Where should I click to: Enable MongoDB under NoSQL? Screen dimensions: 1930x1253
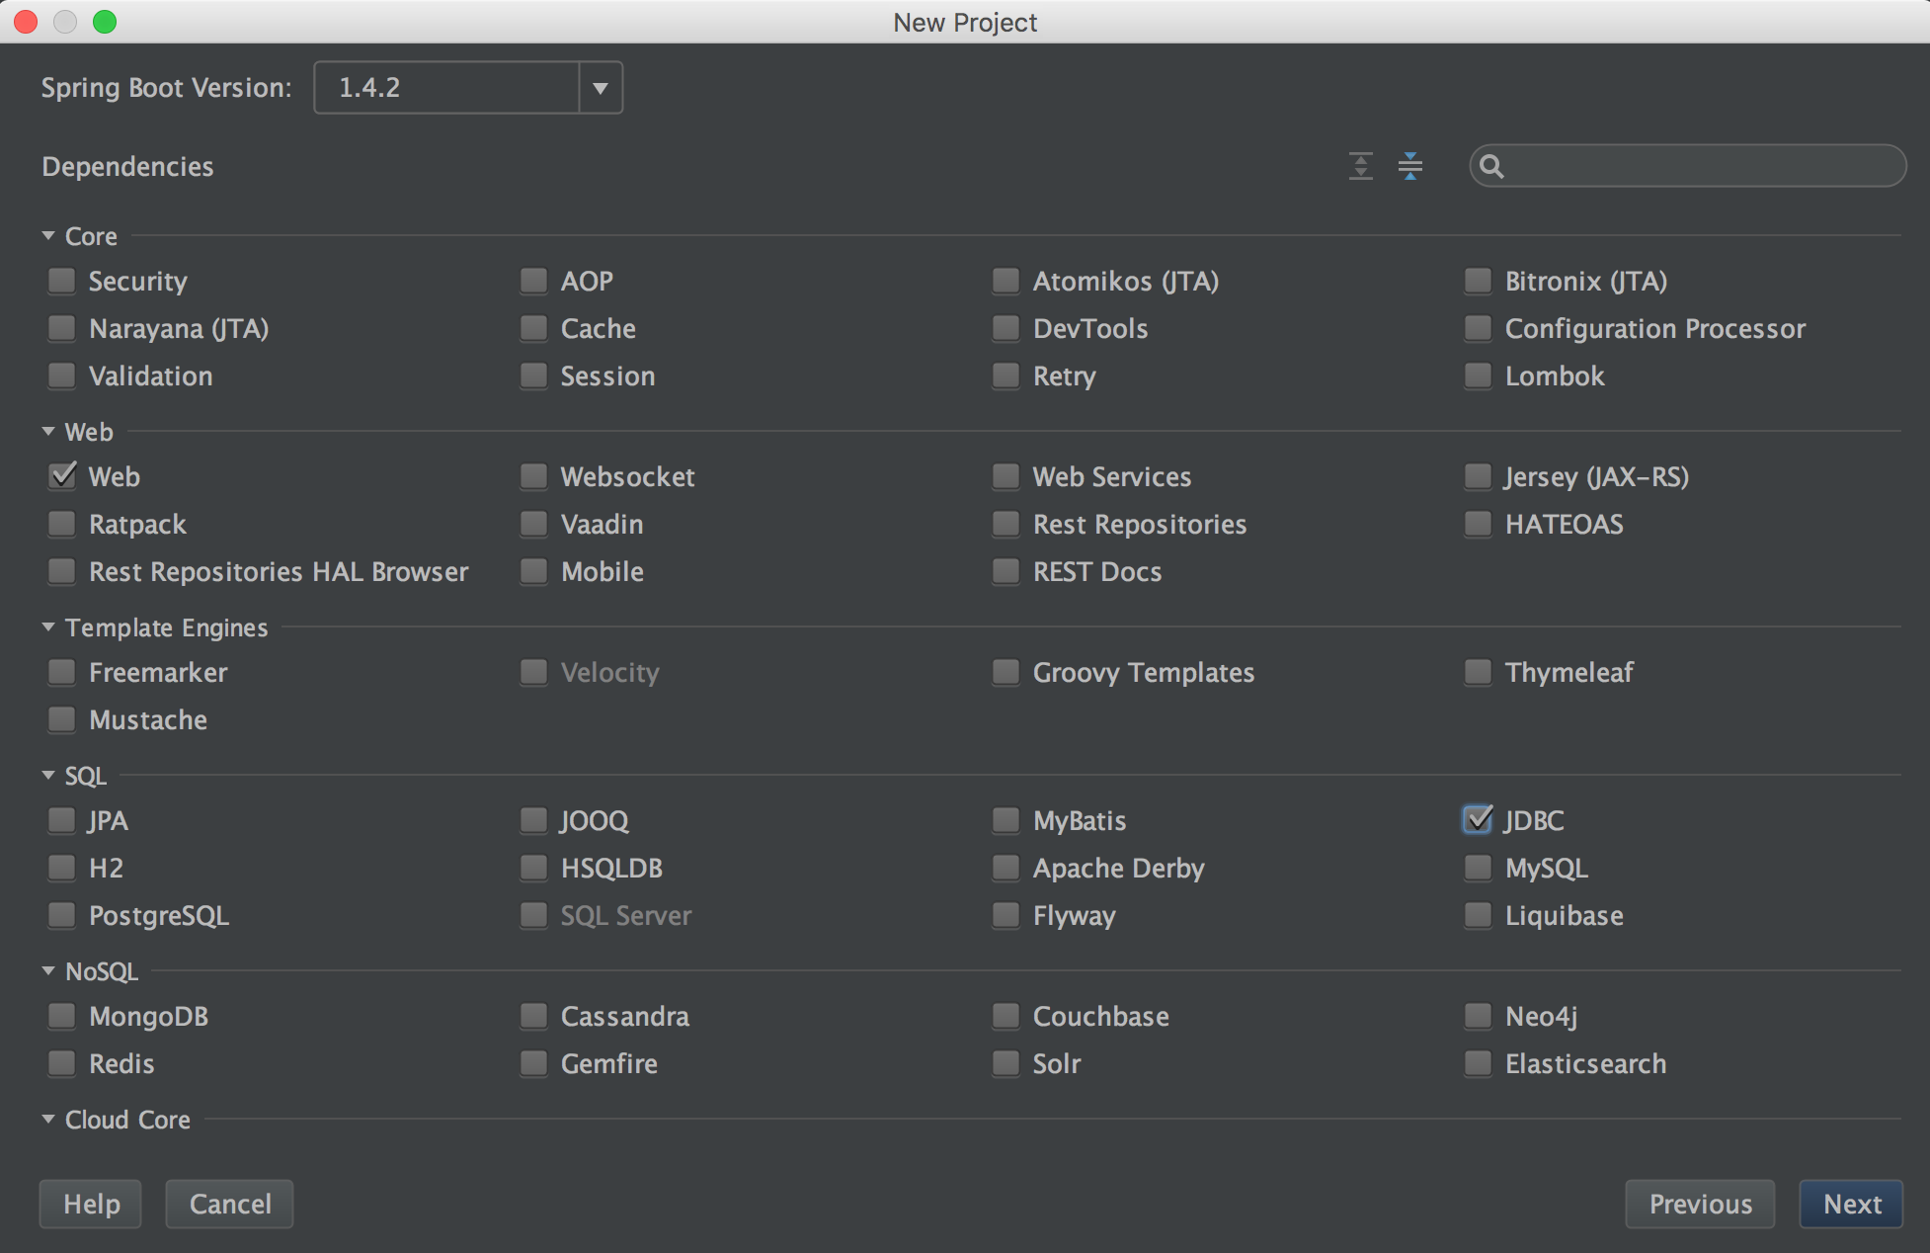(62, 1016)
